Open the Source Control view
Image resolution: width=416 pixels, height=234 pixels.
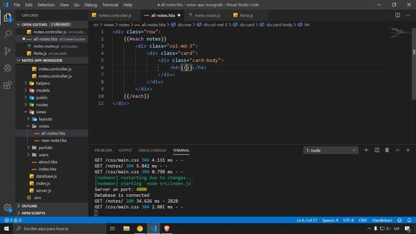(8, 51)
